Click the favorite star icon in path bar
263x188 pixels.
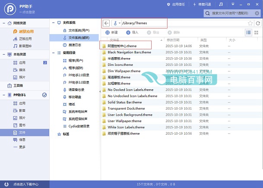pos(250,23)
